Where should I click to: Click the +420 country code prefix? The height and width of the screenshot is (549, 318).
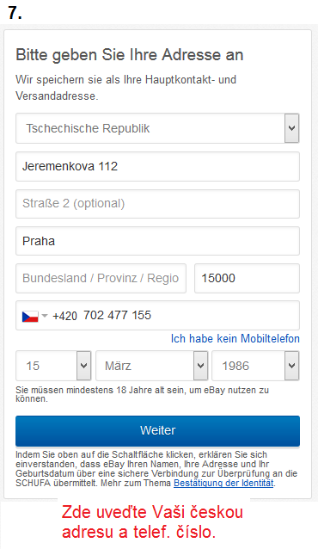tap(64, 316)
